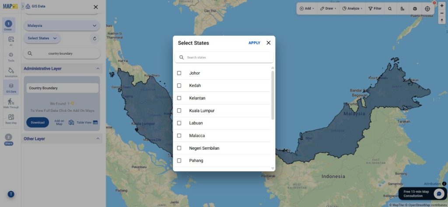The height and width of the screenshot is (207, 448).
Task: Click the map search magnifier icon in toolbar
Action: 390,9
